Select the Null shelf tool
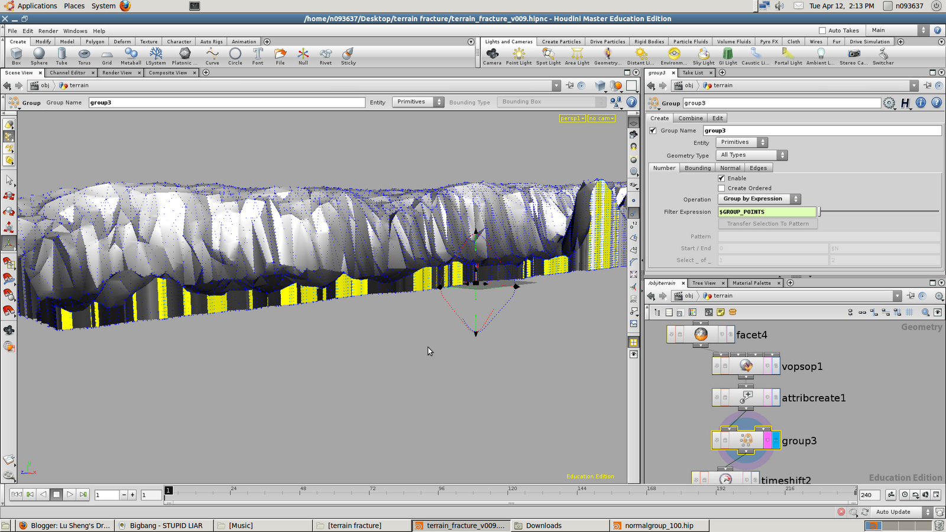The width and height of the screenshot is (946, 532). coord(303,56)
